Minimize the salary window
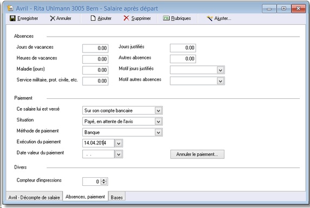The image size is (310, 208). pyautogui.click(x=269, y=9)
